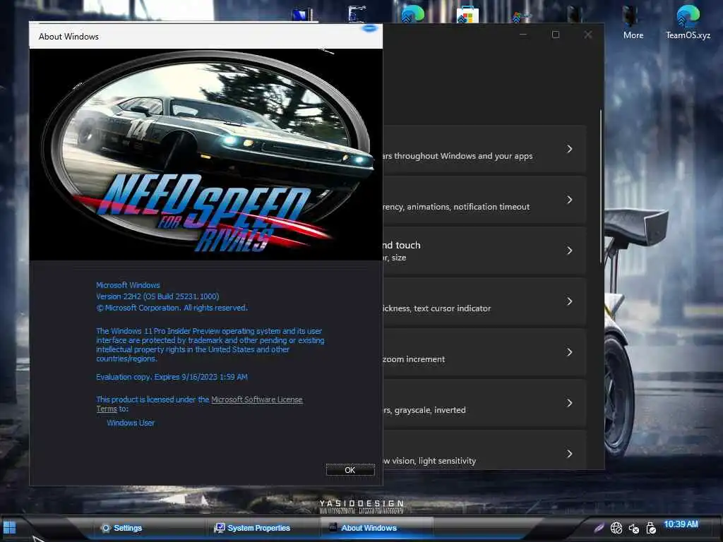
Task: Maximize the Settings window
Action: tap(556, 35)
